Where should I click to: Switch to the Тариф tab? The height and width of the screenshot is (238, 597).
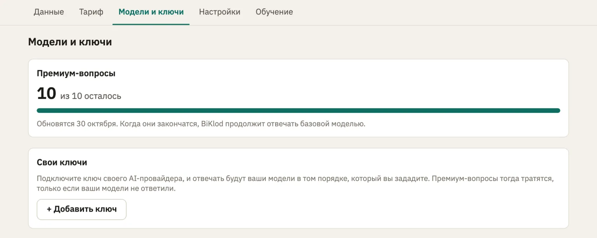tap(91, 12)
